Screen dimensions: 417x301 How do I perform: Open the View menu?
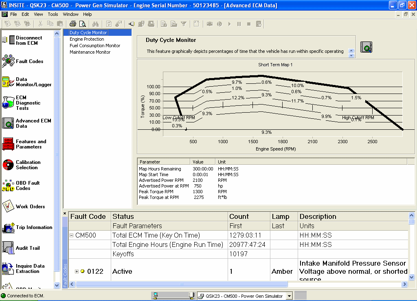click(x=38, y=14)
